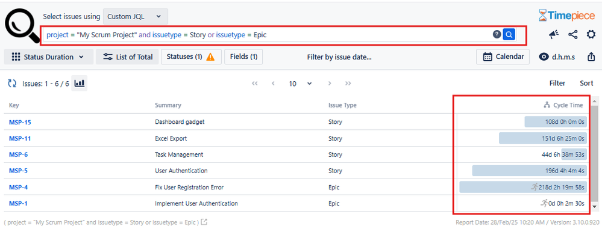Open the JQL help question mark
Viewport: 602px width, 229px height.
(497, 35)
